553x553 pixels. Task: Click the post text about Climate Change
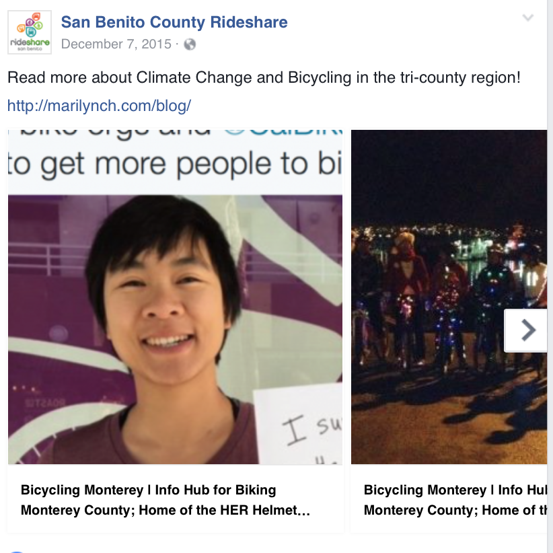point(264,77)
